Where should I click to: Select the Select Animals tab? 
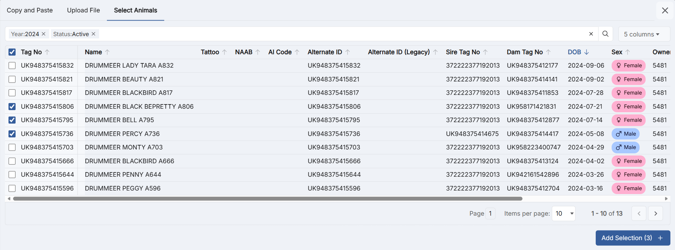point(136,10)
